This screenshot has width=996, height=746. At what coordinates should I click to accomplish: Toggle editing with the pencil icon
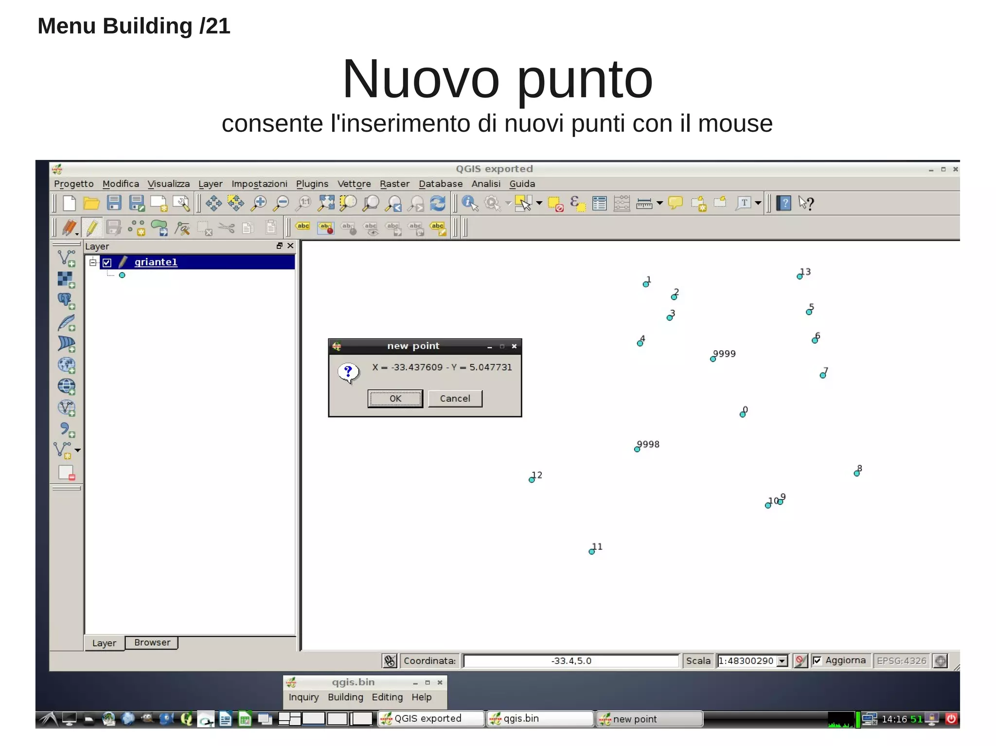tap(91, 227)
